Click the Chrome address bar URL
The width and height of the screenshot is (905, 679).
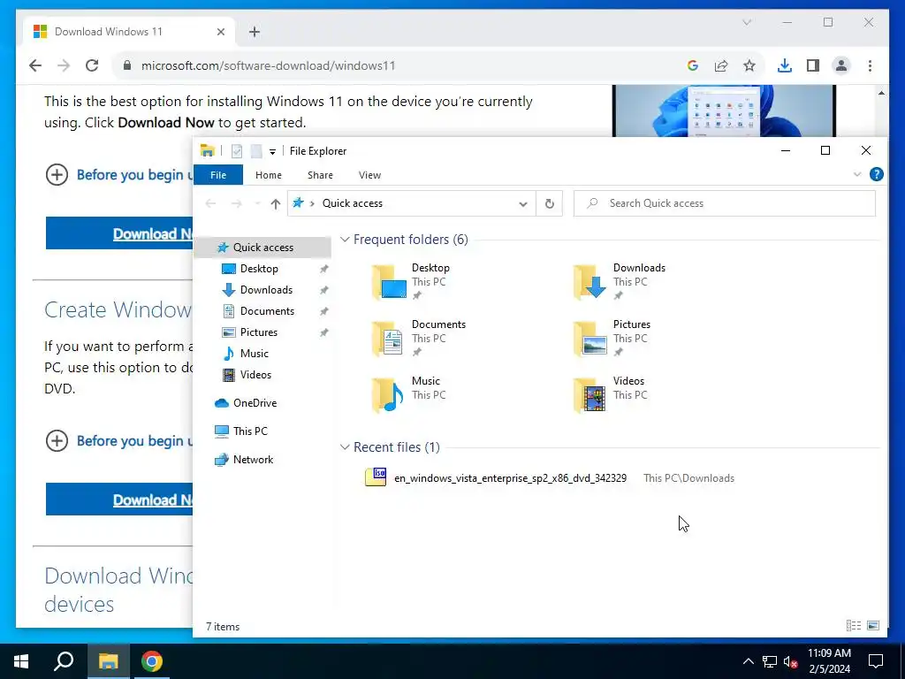[x=269, y=65]
